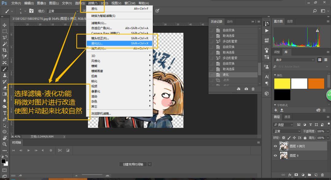Collapse the 颜色 section in Libraries
This screenshot has width=331, height=180.
pyautogui.click(x=275, y=75)
